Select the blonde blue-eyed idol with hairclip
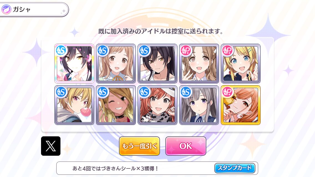Viewport: 315px width, 177px height. [241, 64]
